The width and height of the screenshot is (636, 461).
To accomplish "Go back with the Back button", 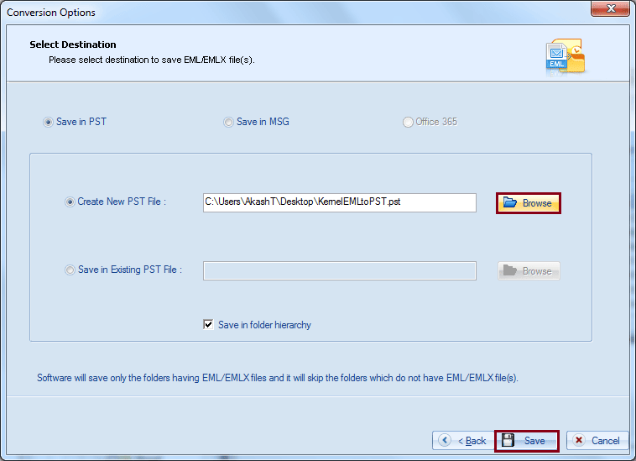I will pos(463,440).
